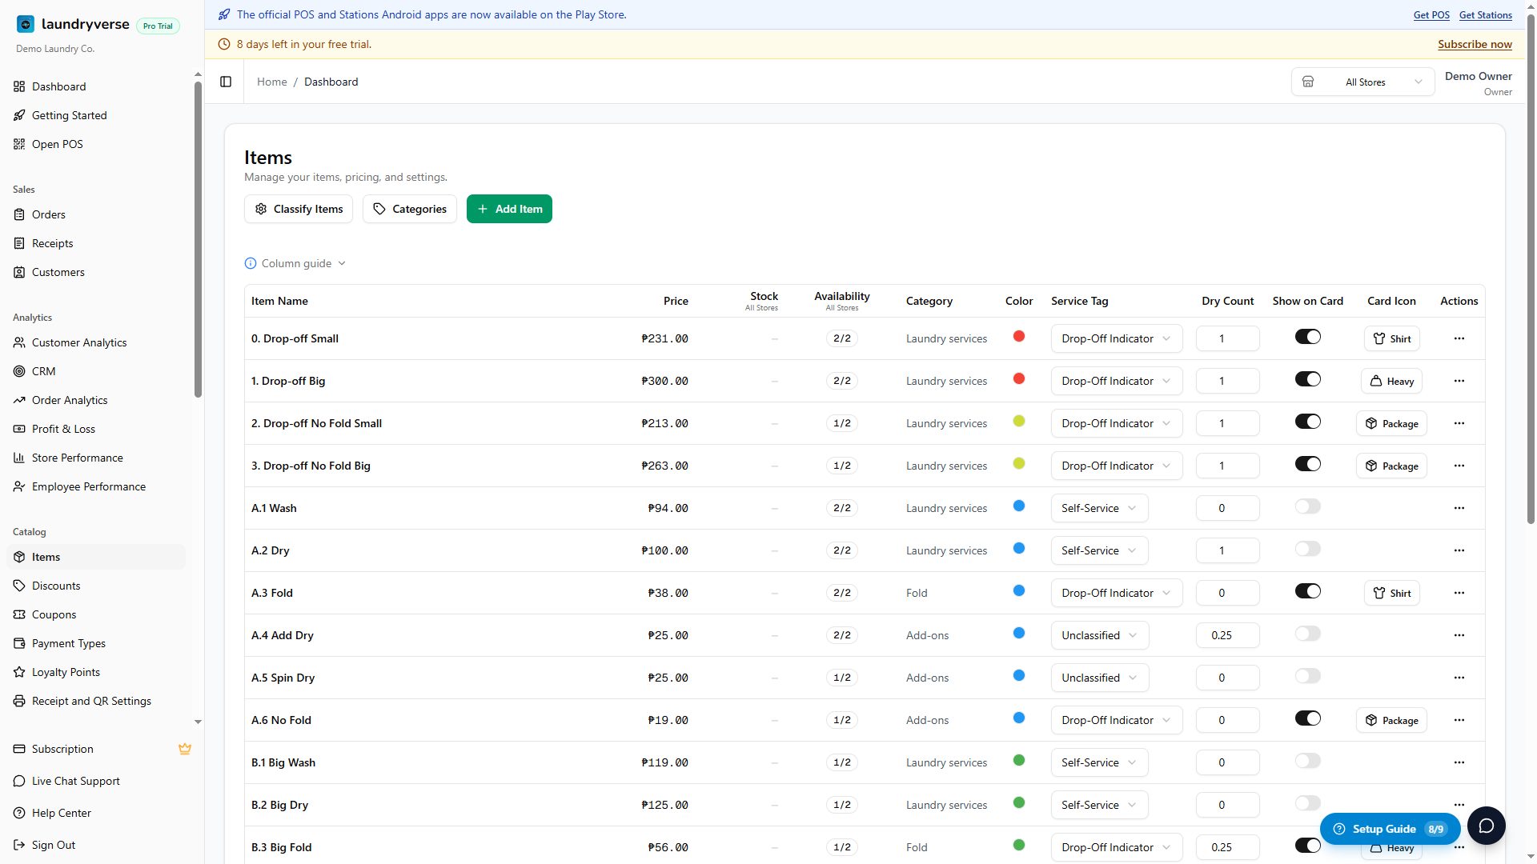Enable Show on Card for B.1 Big Wash
Image resolution: width=1537 pixels, height=864 pixels.
[x=1308, y=761]
